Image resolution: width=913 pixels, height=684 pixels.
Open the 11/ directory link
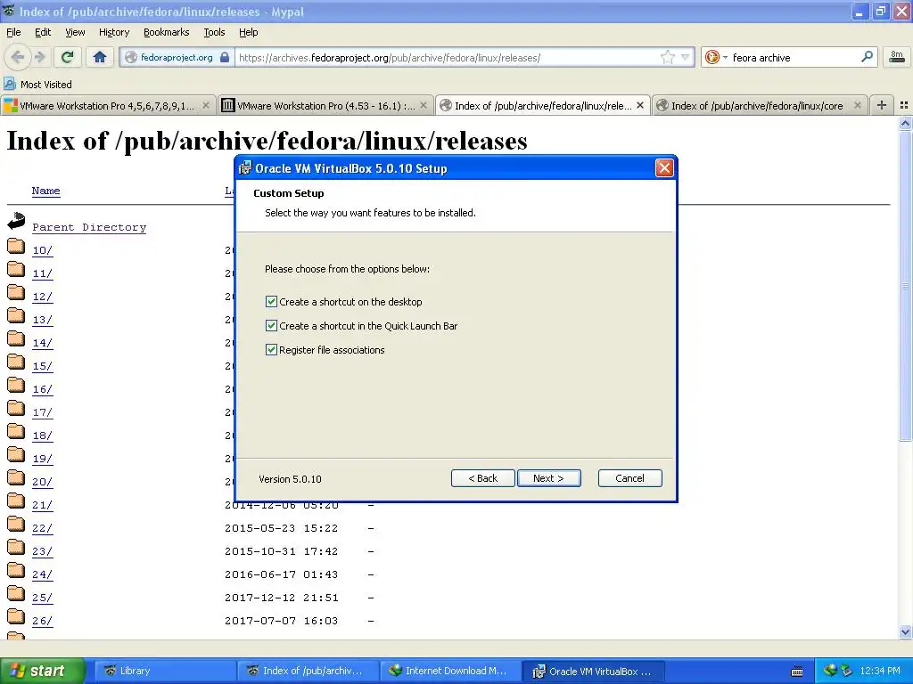click(42, 273)
